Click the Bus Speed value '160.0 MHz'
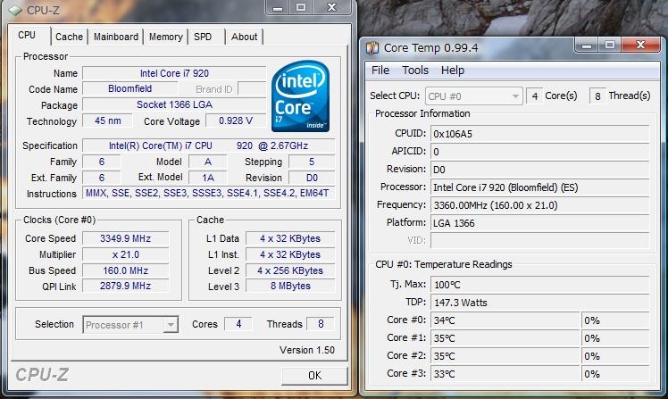This screenshot has height=399, width=668. point(126,270)
